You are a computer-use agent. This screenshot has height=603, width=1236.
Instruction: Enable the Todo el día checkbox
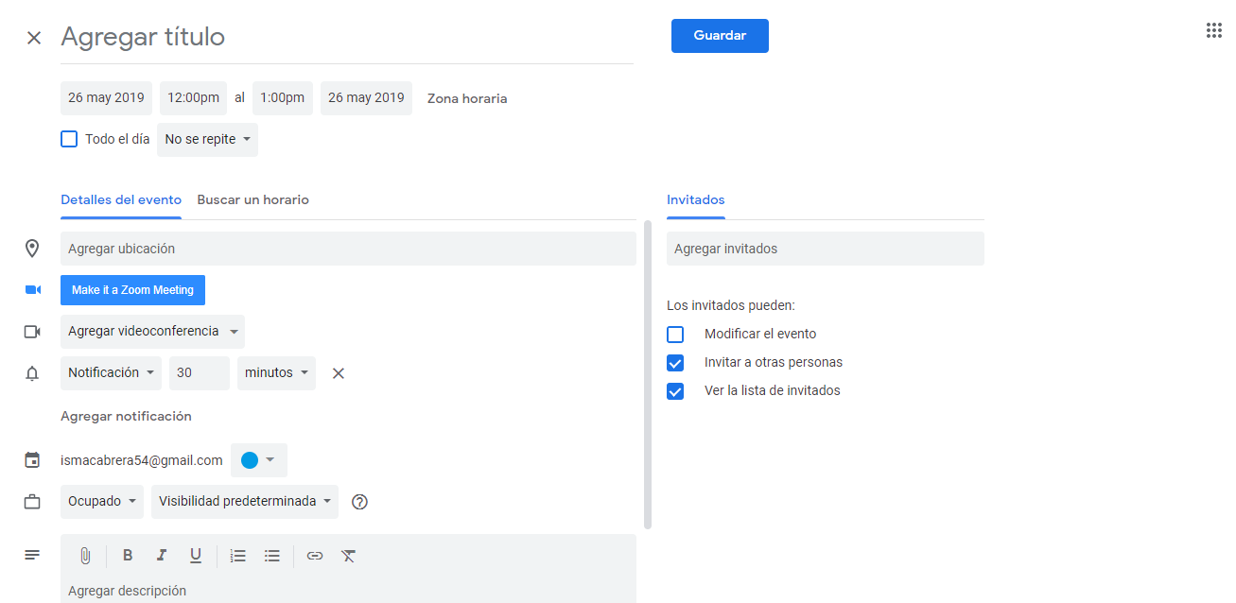pyautogui.click(x=69, y=139)
